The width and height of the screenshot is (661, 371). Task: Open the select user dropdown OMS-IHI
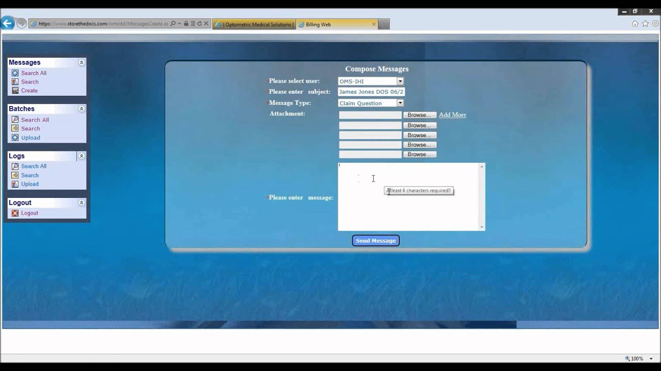[400, 81]
